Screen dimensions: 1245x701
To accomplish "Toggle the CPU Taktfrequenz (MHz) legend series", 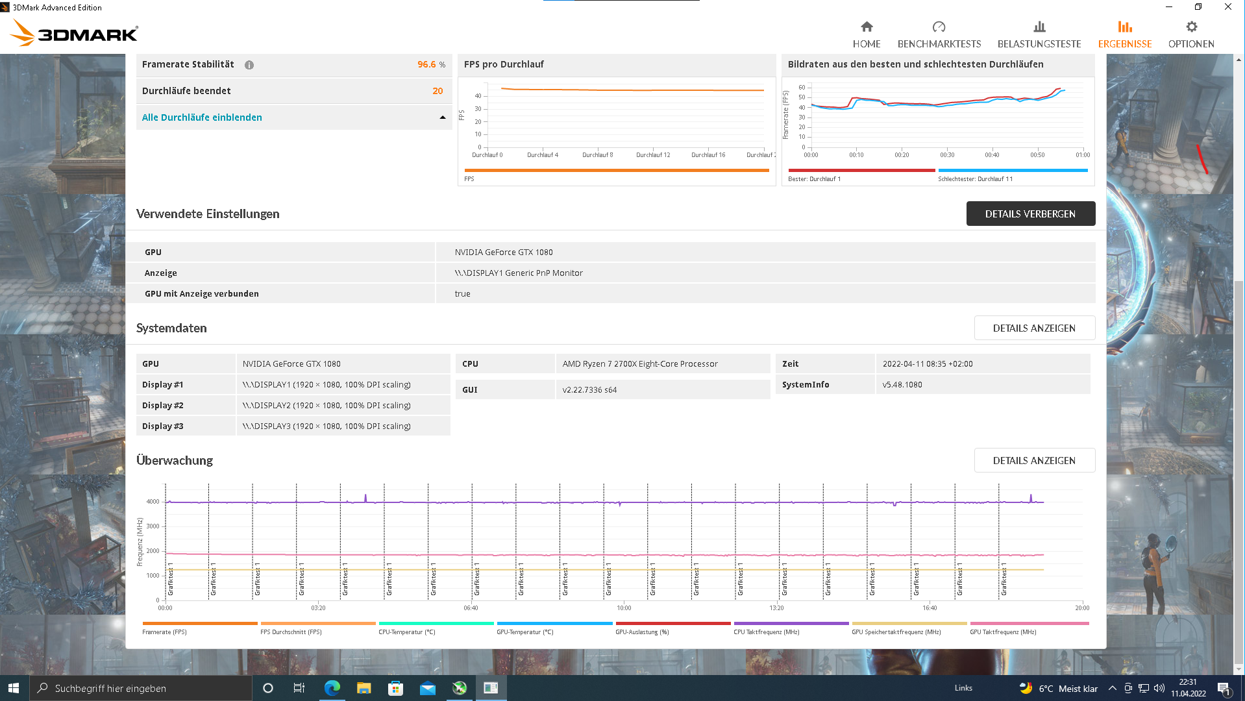I will click(791, 628).
